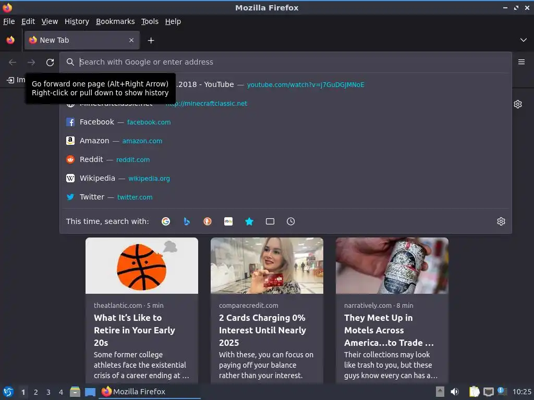The width and height of the screenshot is (534, 400).
Task: Search open tabs with the tab icon
Action: pyautogui.click(x=270, y=221)
